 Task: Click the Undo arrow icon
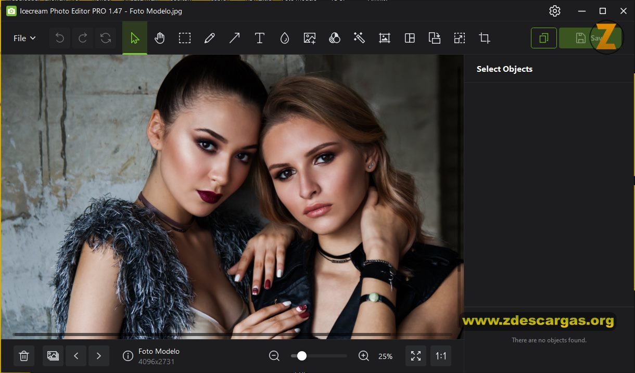(60, 38)
